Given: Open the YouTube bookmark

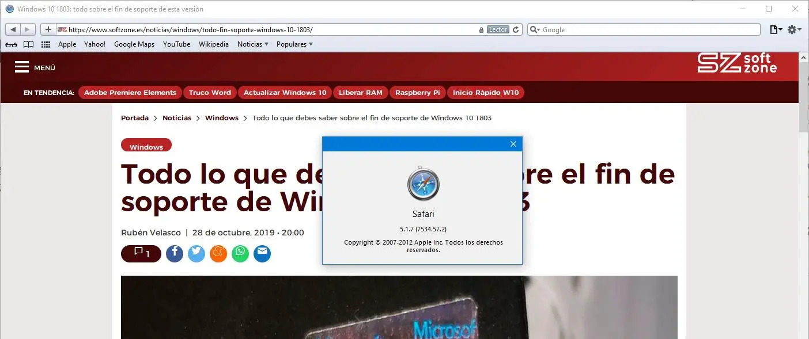Looking at the screenshot, I should point(176,44).
